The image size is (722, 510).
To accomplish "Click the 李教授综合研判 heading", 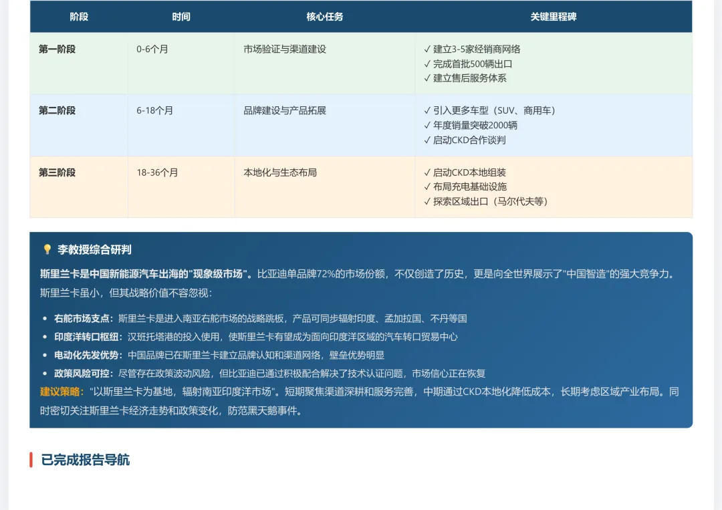I will click(x=94, y=250).
